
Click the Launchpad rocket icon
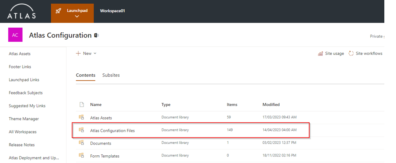(x=58, y=11)
